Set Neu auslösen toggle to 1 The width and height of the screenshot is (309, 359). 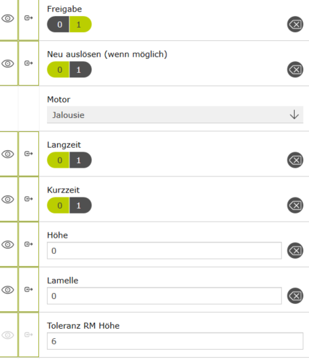tap(81, 69)
